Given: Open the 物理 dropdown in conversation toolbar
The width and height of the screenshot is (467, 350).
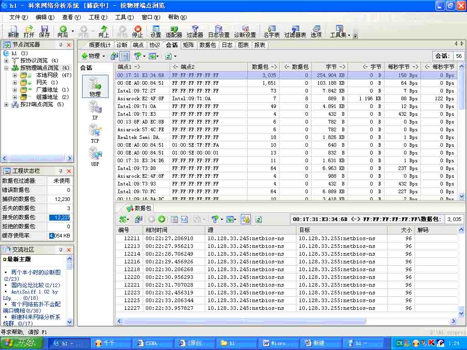Looking at the screenshot, I should pyautogui.click(x=93, y=56).
